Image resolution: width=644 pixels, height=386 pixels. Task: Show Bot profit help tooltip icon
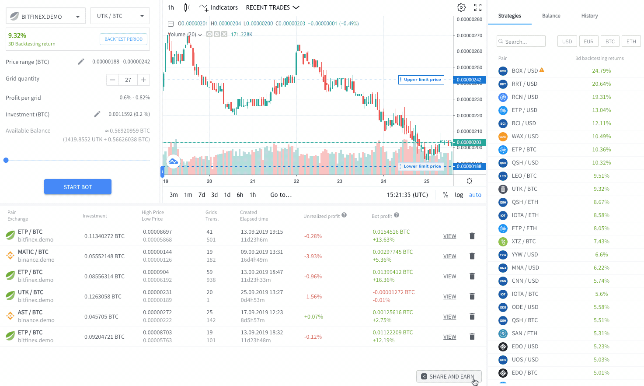pyautogui.click(x=397, y=215)
